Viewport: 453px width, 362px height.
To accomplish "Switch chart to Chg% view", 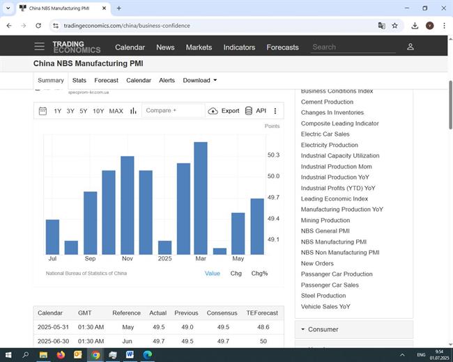I will click(x=259, y=273).
